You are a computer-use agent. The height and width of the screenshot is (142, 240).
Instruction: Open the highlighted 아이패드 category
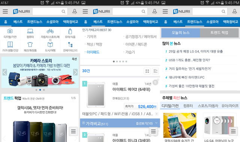coord(93,52)
